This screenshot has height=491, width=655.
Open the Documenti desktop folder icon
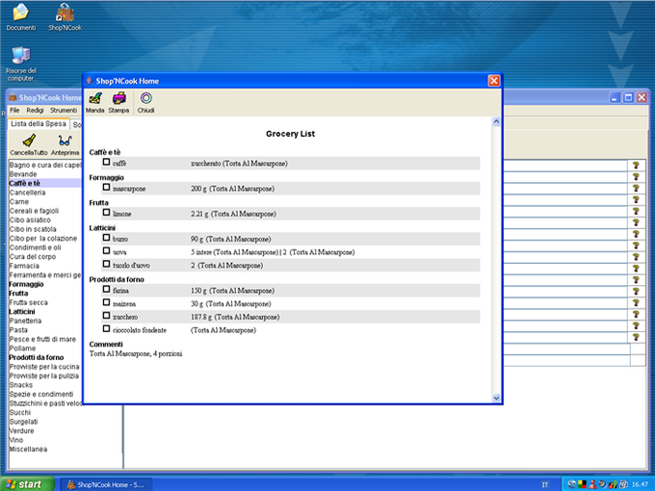[x=21, y=17]
